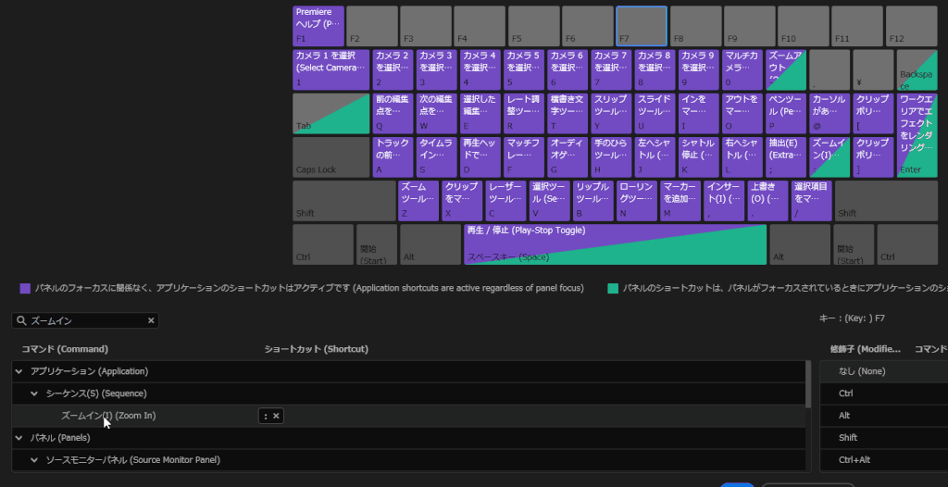This screenshot has width=948, height=487.
Task: Click the magnifier icon in search field
Action: pos(22,320)
